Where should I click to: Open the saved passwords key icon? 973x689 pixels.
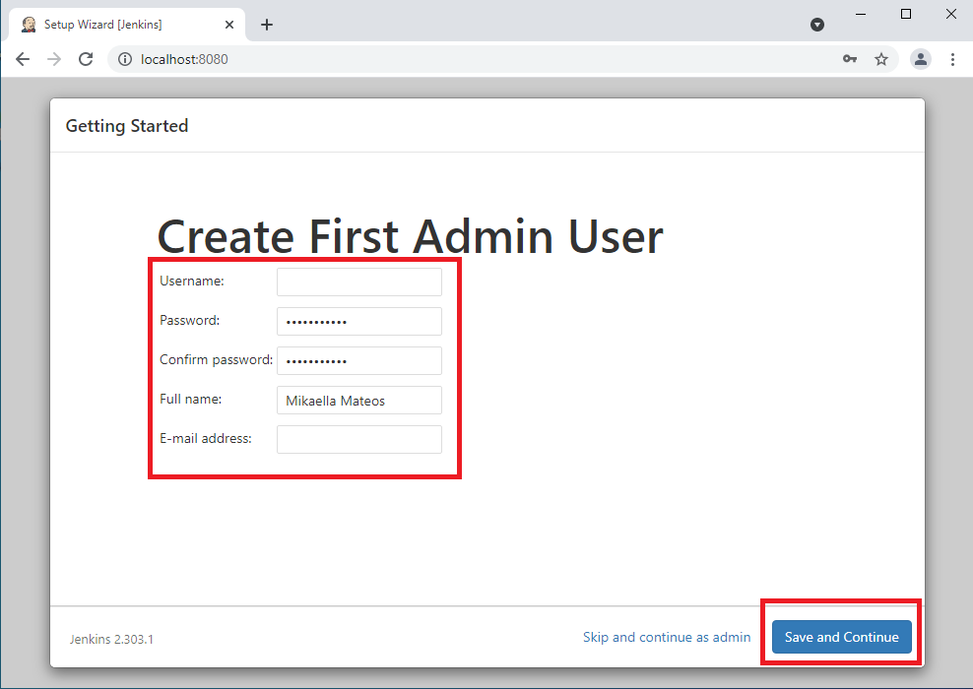click(x=850, y=59)
